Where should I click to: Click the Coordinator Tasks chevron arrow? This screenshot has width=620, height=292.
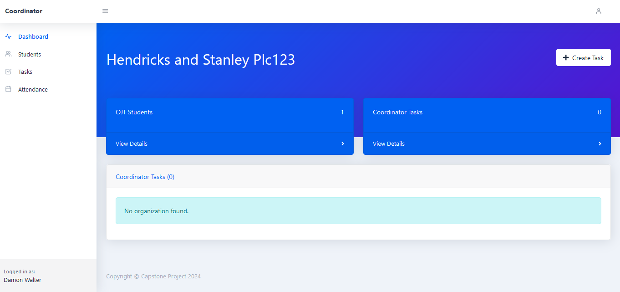pos(600,143)
